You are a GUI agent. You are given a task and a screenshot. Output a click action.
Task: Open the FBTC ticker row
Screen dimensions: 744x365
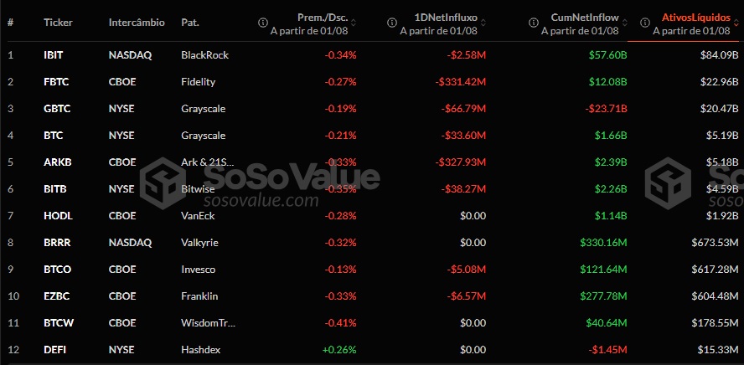pyautogui.click(x=372, y=82)
